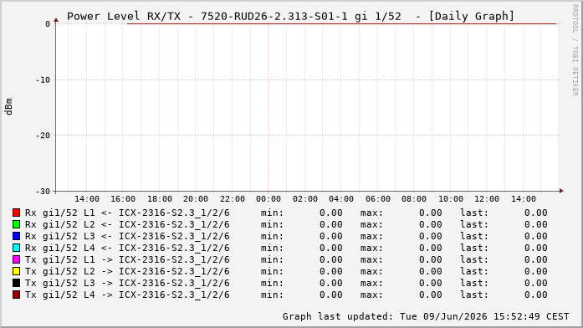The image size is (583, 328).
Task: Click the Tx L2 'max' value 0.00
Action: pyautogui.click(x=431, y=271)
